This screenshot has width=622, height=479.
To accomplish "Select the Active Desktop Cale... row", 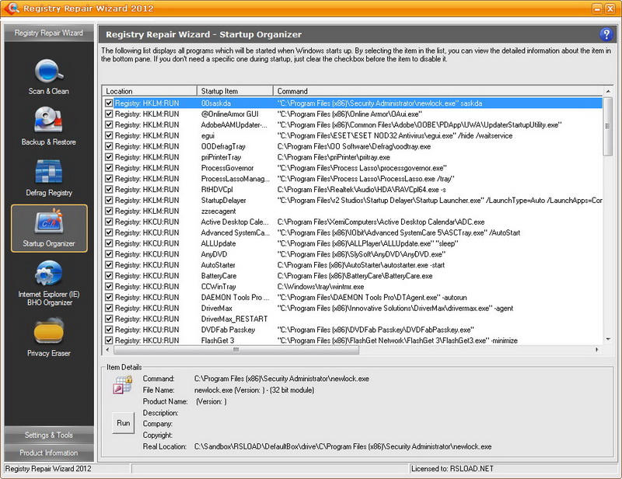I will point(353,222).
